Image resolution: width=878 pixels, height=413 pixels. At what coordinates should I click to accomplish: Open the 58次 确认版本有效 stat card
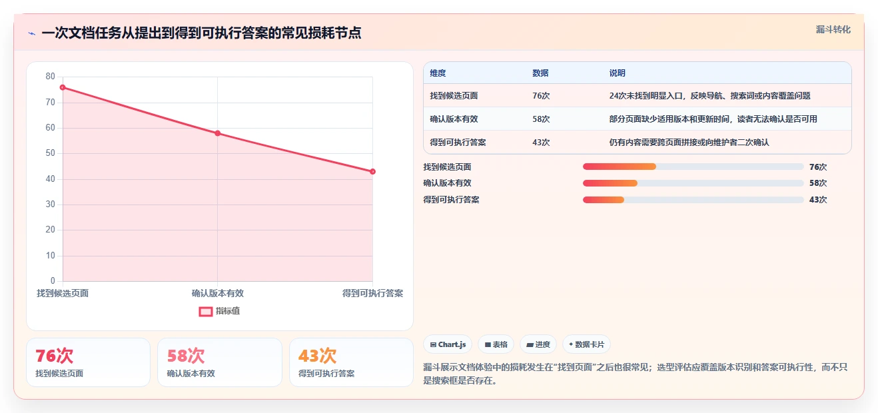click(220, 362)
